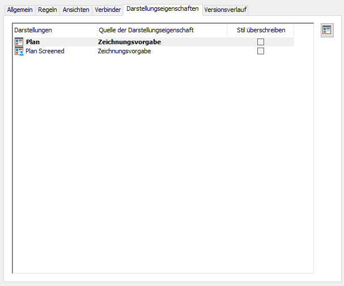
Task: Enable Stil überschreiben for the Plan row
Action: [261, 42]
